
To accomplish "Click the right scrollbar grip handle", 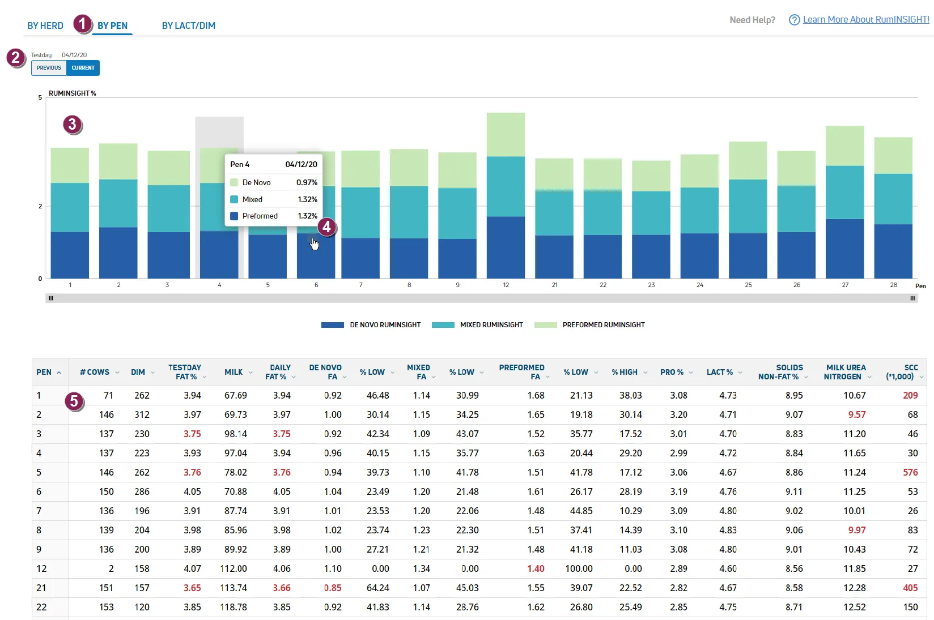I will tap(912, 298).
